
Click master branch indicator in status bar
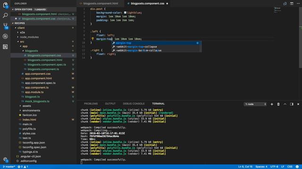9,167
